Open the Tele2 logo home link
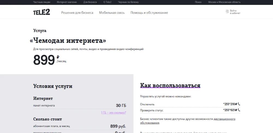Screen dimensions: 273x133 pos(41,12)
